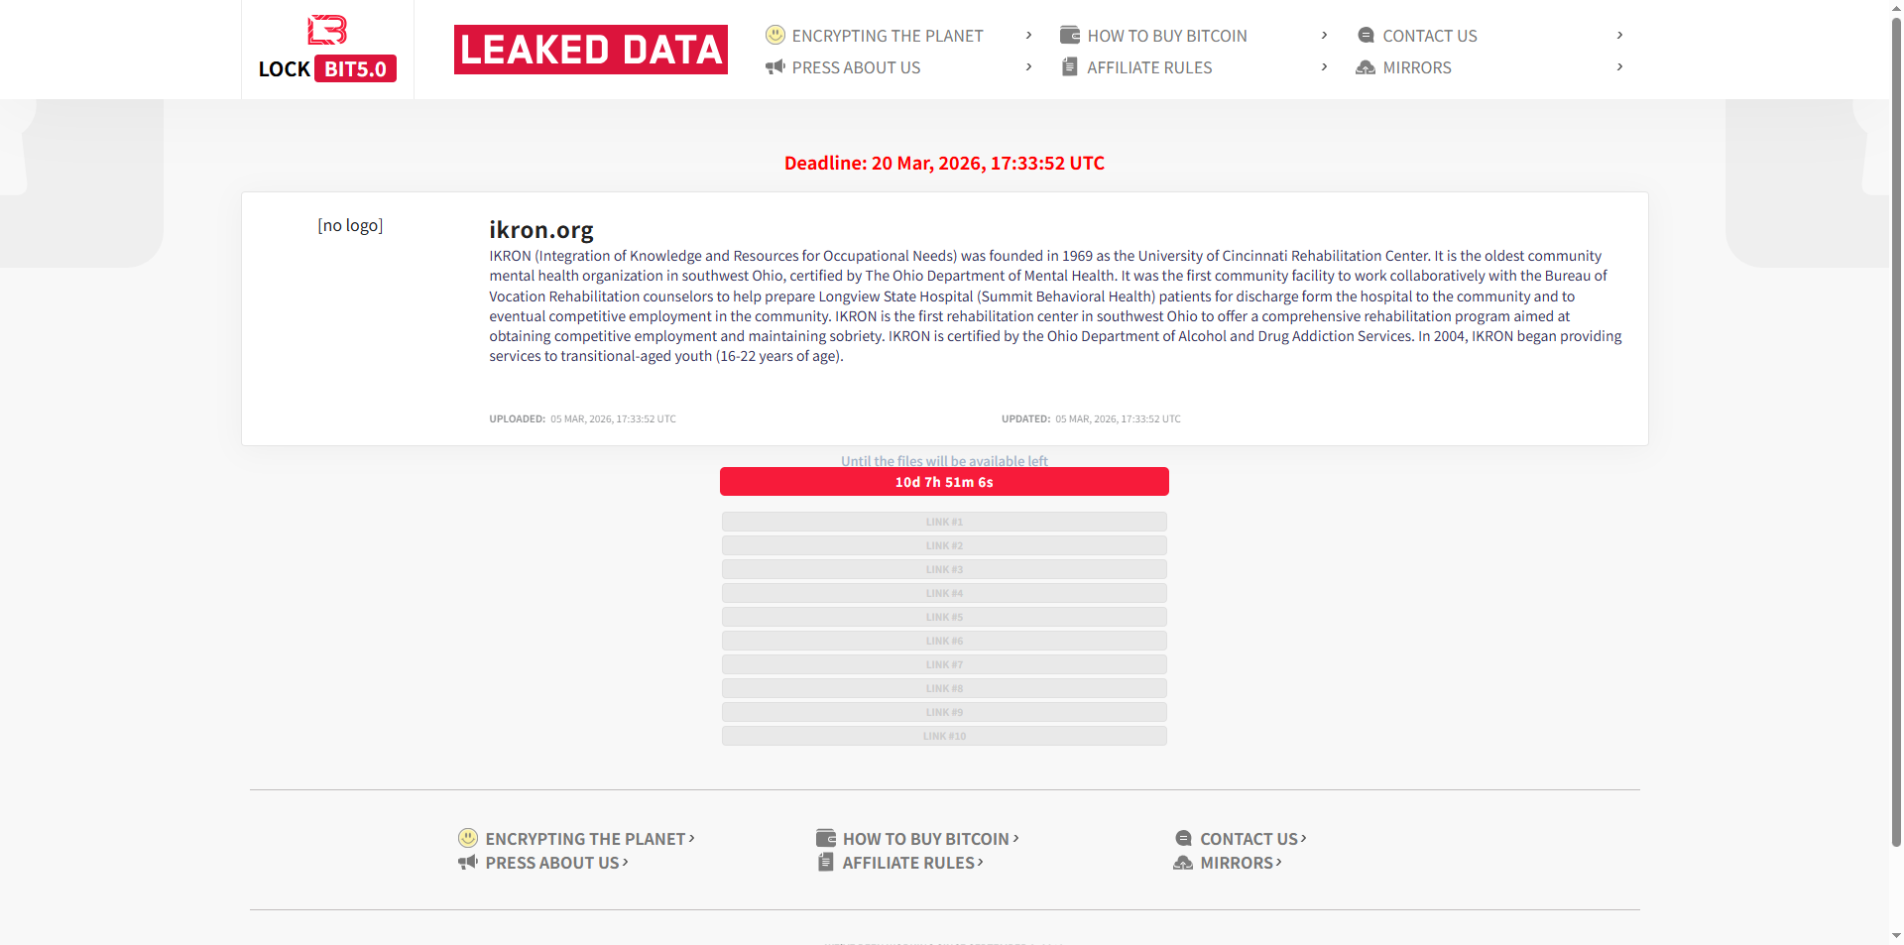The height and width of the screenshot is (945, 1904).
Task: Expand the chevron next to header Contact Us
Action: (1619, 36)
